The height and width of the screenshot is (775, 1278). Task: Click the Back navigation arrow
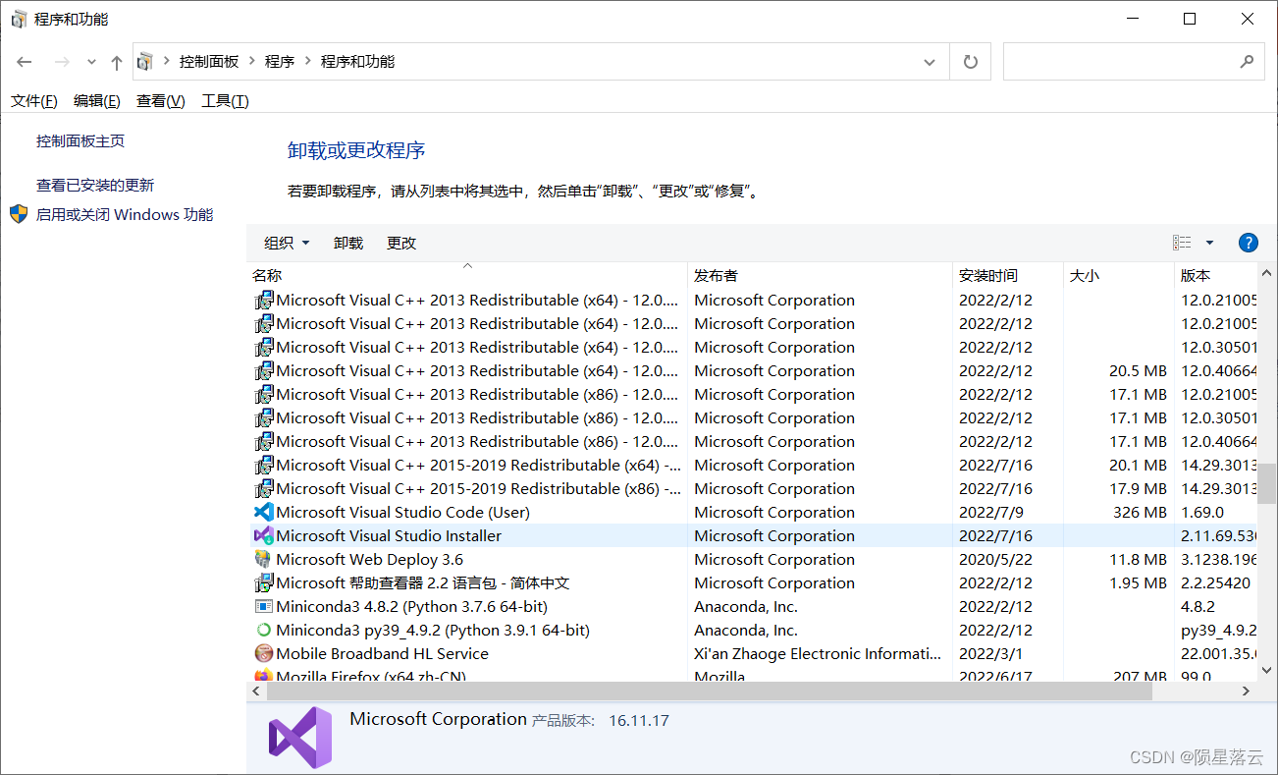click(25, 62)
